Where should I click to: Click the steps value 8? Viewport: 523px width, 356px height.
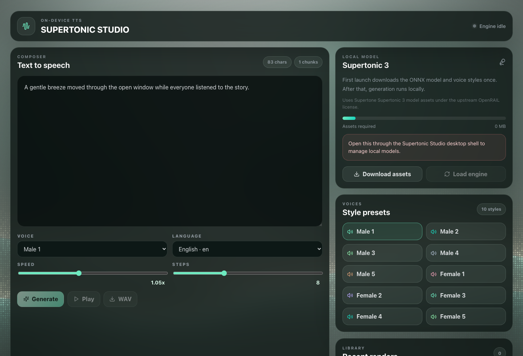(318, 283)
